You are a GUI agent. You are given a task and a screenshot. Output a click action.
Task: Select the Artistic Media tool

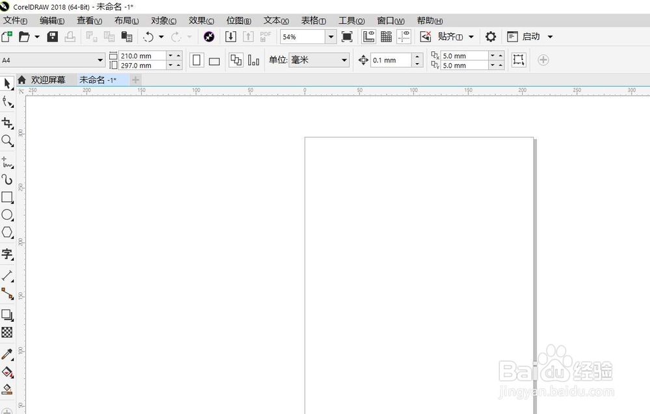(7, 179)
